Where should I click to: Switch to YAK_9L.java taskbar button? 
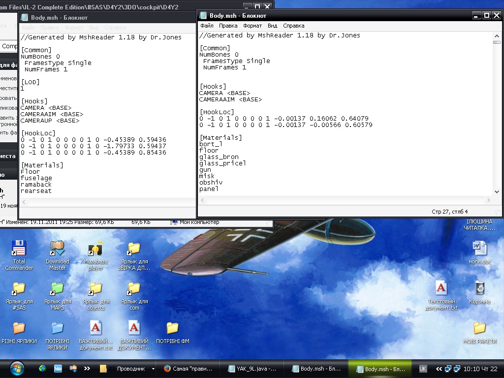252,369
